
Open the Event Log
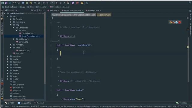point(181,103)
